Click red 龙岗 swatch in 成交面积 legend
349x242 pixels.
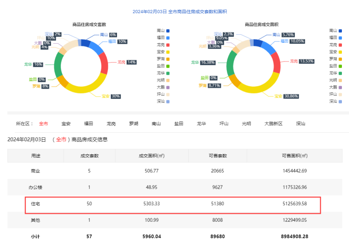(x=340, y=45)
